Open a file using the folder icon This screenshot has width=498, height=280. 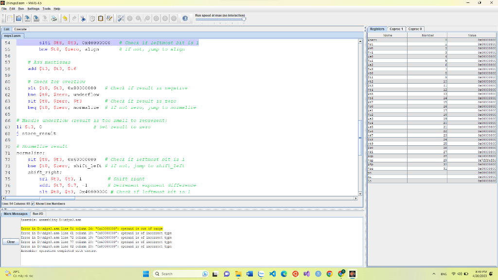pyautogui.click(x=19, y=18)
